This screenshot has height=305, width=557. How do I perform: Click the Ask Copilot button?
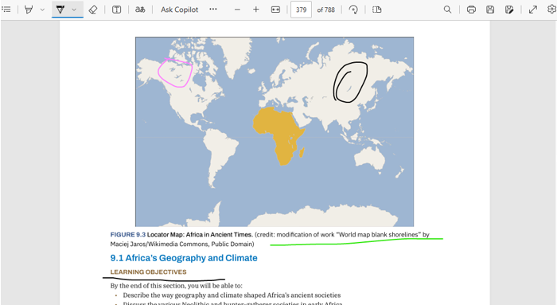pos(179,10)
